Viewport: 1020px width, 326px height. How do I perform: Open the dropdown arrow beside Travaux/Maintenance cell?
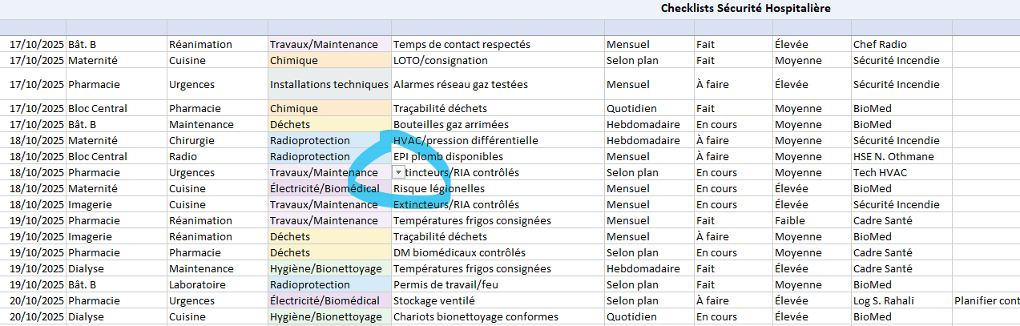tap(398, 172)
